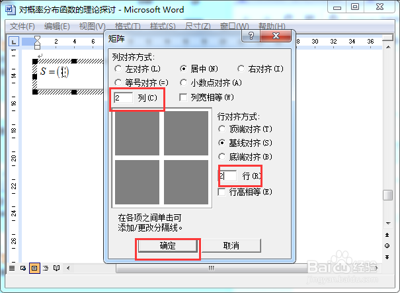
Task: Select 小数点对齐(A) column alignment
Action: pos(211,83)
